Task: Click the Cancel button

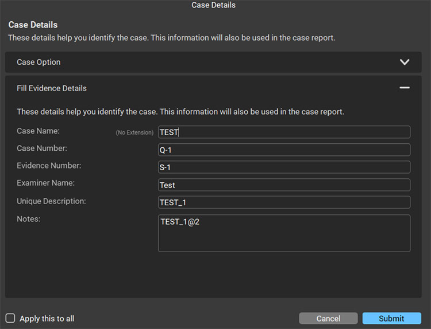Action: 328,318
